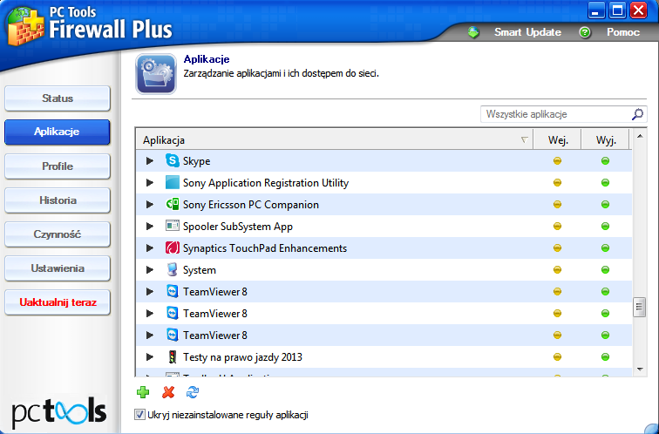This screenshot has height=434, width=659.
Task: Expand the Spooler SubSystem App row
Action: 150,227
